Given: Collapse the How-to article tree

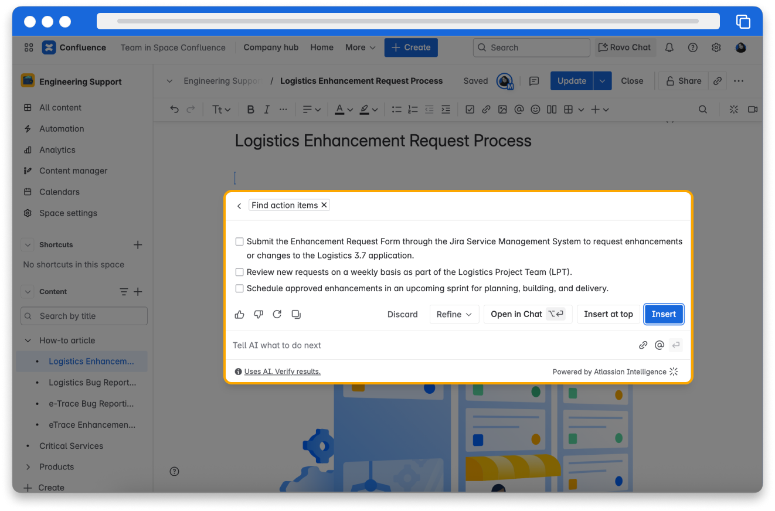Looking at the screenshot, I should click(28, 340).
